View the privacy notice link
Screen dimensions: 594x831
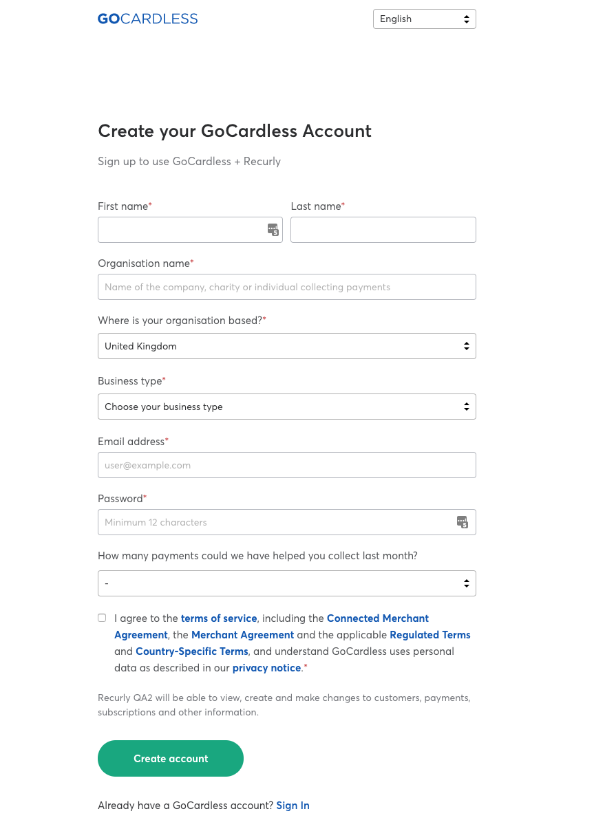click(266, 668)
